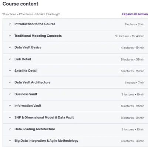Select the Link Detail section title
Image resolution: width=148 pixels, height=147 pixels.
23,59
